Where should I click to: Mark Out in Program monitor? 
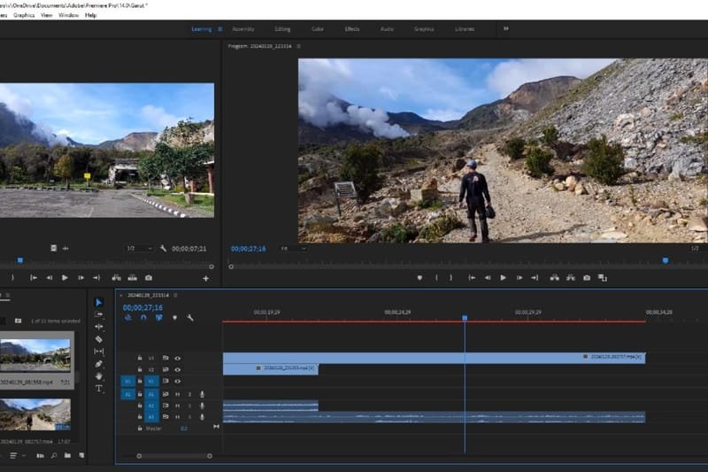[x=451, y=278]
